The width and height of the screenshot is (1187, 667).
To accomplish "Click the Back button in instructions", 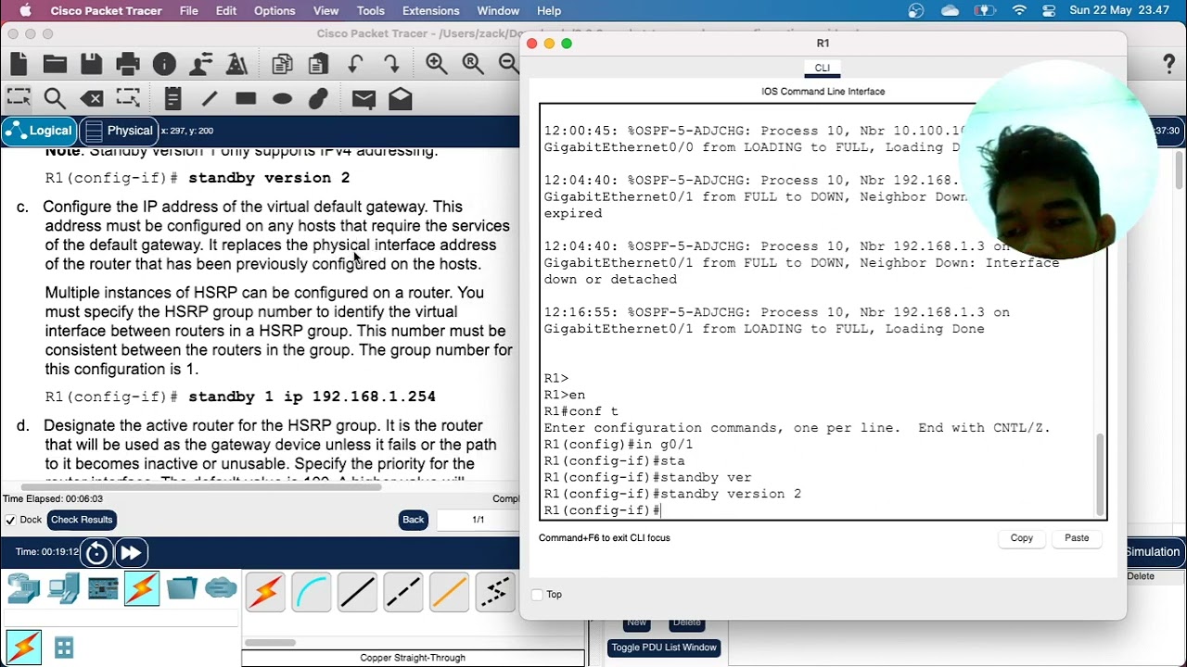I will pos(413,520).
